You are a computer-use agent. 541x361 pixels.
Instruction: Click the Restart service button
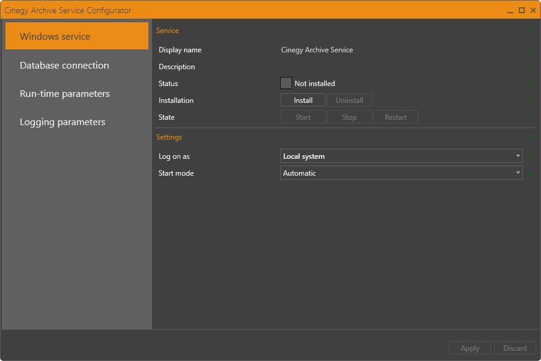[x=396, y=117]
